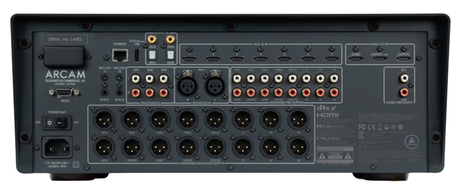463x196 pixels.
Task: Click the HDMI input 5 port
Action: (284, 58)
